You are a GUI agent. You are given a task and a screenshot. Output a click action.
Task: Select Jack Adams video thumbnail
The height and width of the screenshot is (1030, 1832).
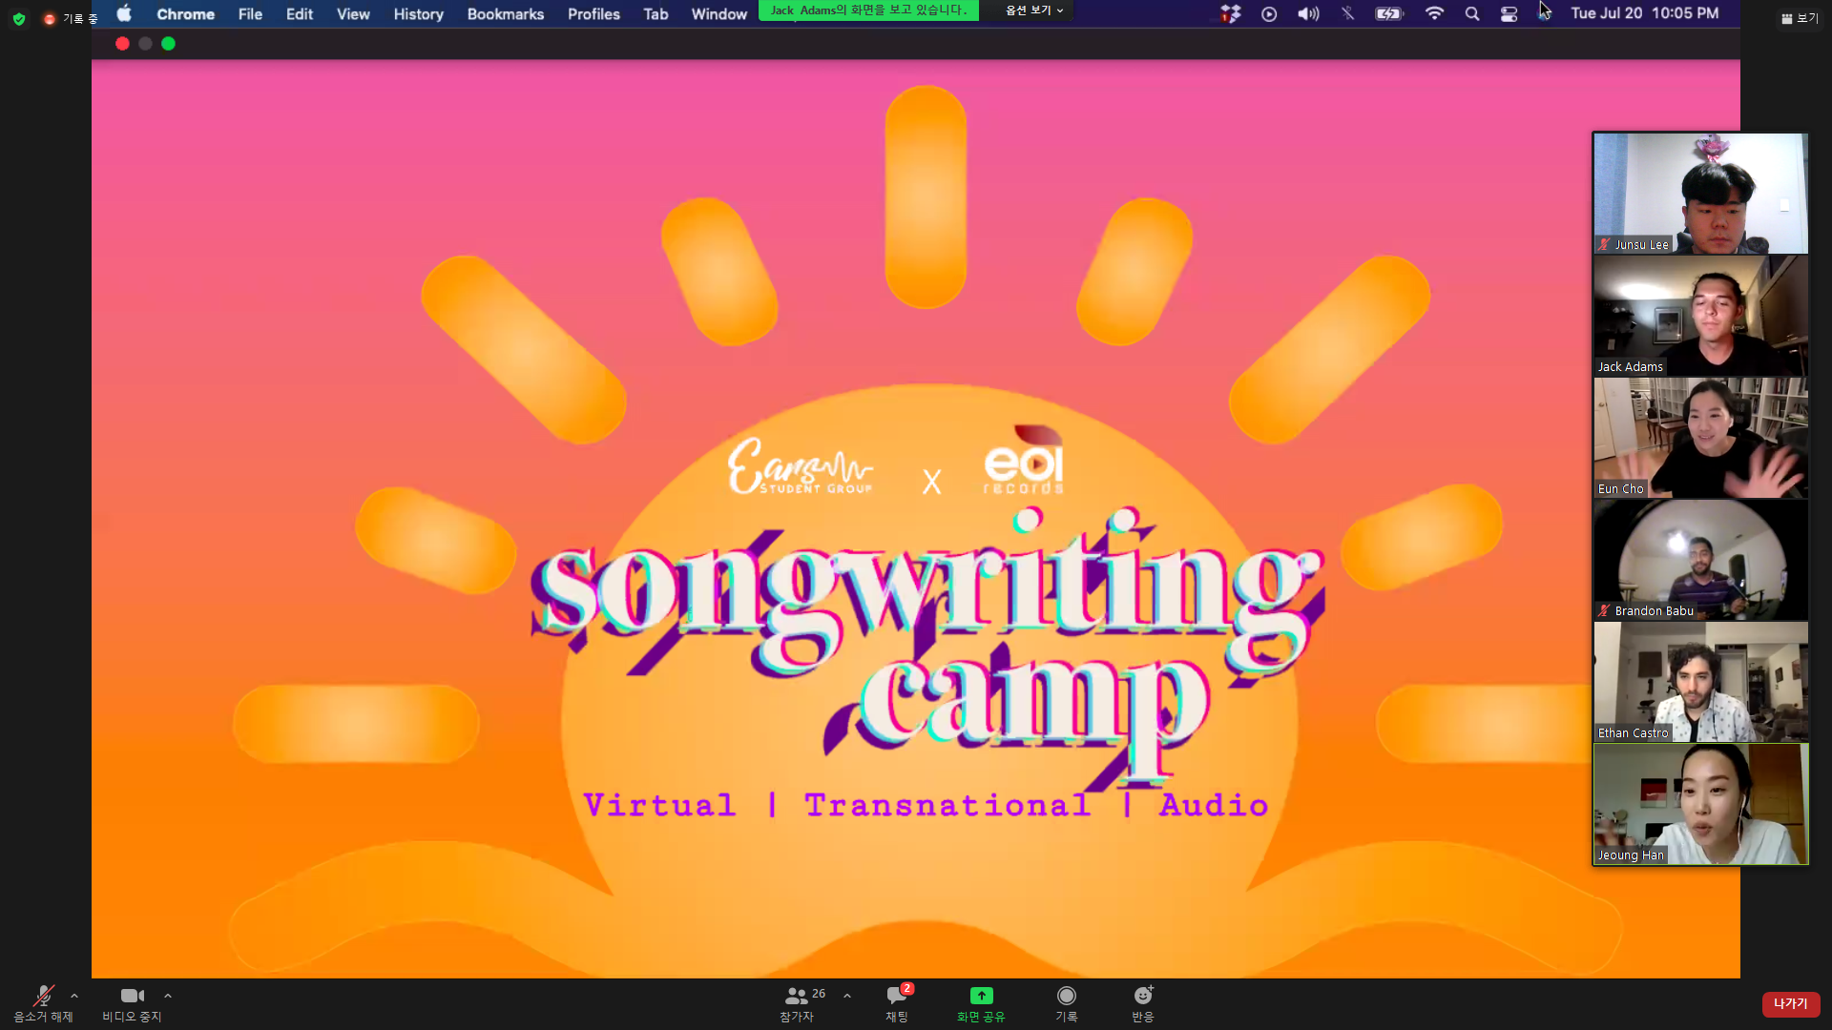pos(1700,316)
